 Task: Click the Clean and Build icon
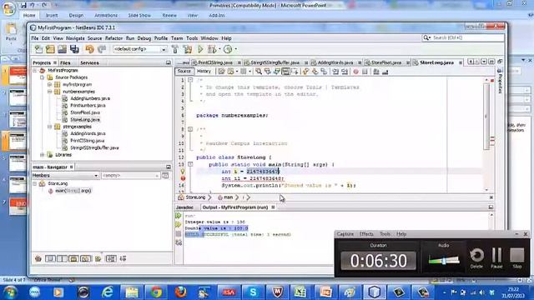[188, 49]
